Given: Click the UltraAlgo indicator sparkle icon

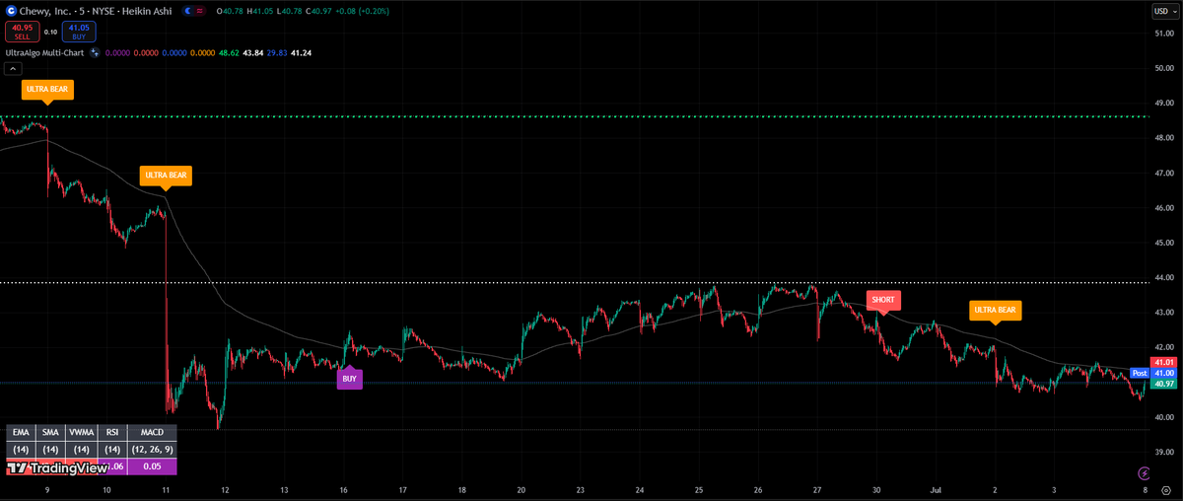Looking at the screenshot, I should (95, 52).
